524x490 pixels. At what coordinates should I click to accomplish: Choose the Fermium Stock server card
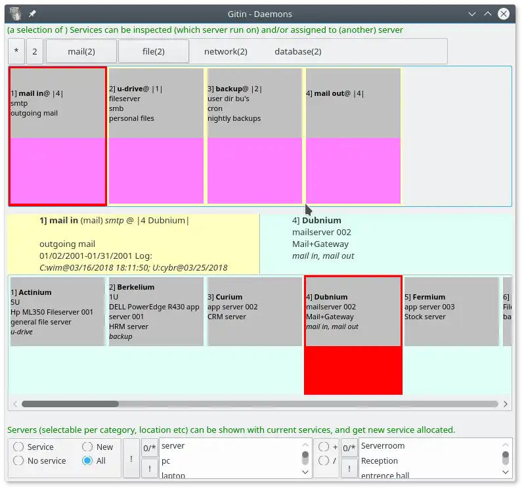click(452, 311)
